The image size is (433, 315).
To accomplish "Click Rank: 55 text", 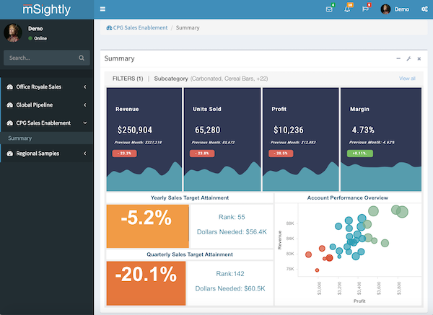I will point(232,217).
